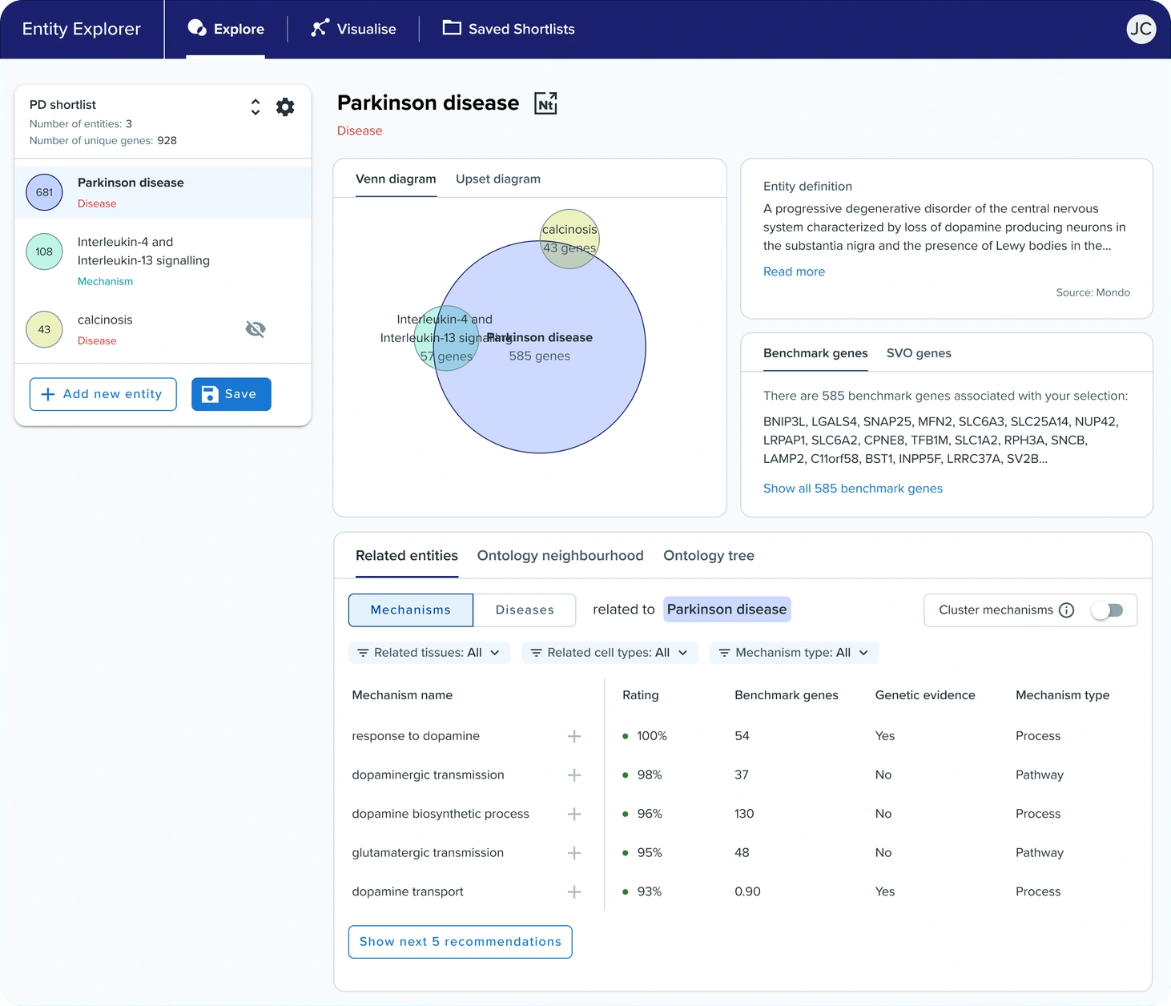Open Mechanism type filter dropdown
The height and width of the screenshot is (1006, 1171).
(x=794, y=653)
